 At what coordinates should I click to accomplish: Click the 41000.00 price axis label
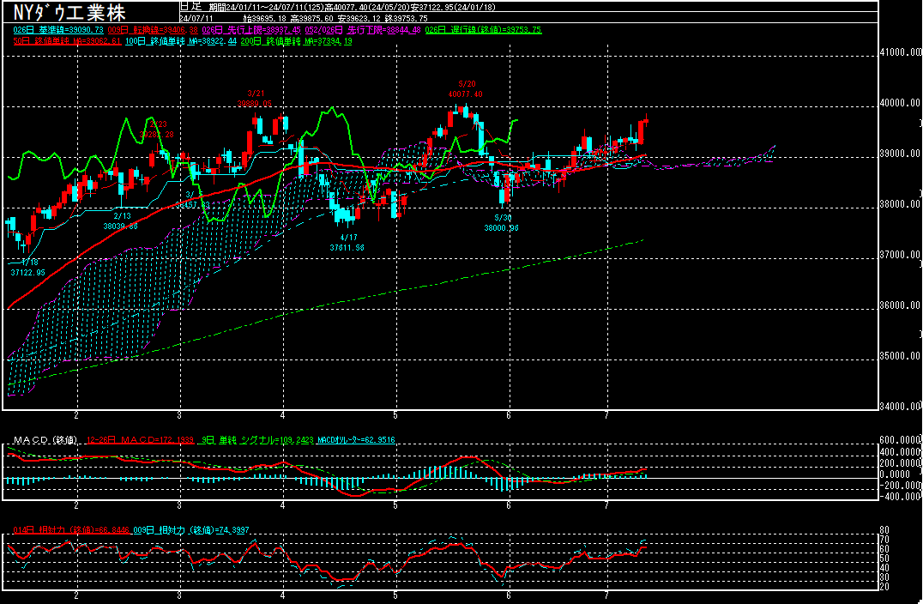tap(900, 52)
